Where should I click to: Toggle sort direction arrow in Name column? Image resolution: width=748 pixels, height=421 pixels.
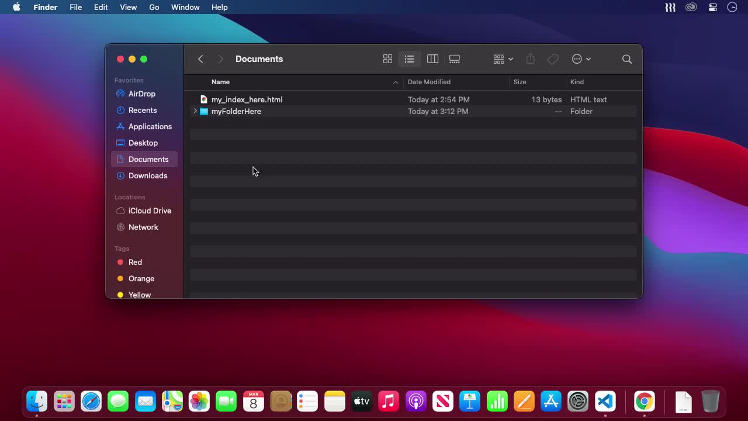pyautogui.click(x=396, y=82)
